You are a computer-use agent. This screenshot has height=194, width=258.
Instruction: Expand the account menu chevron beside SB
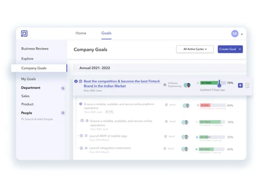[242, 34]
